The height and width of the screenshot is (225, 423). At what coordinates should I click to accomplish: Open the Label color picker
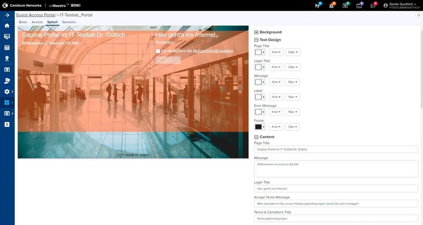[x=260, y=97]
